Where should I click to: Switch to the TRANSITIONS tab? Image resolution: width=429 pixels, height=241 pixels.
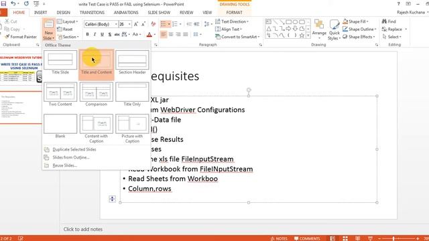point(92,12)
